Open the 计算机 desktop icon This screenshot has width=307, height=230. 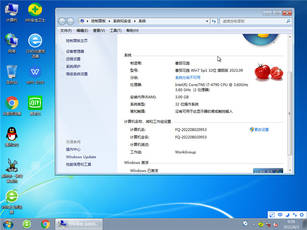point(12,12)
